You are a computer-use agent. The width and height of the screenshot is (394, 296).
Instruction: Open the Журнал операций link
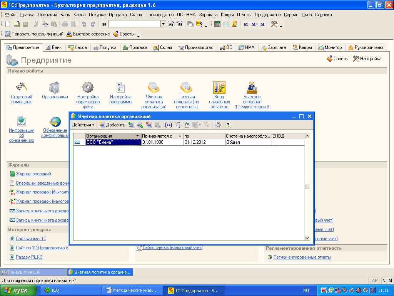click(x=33, y=174)
